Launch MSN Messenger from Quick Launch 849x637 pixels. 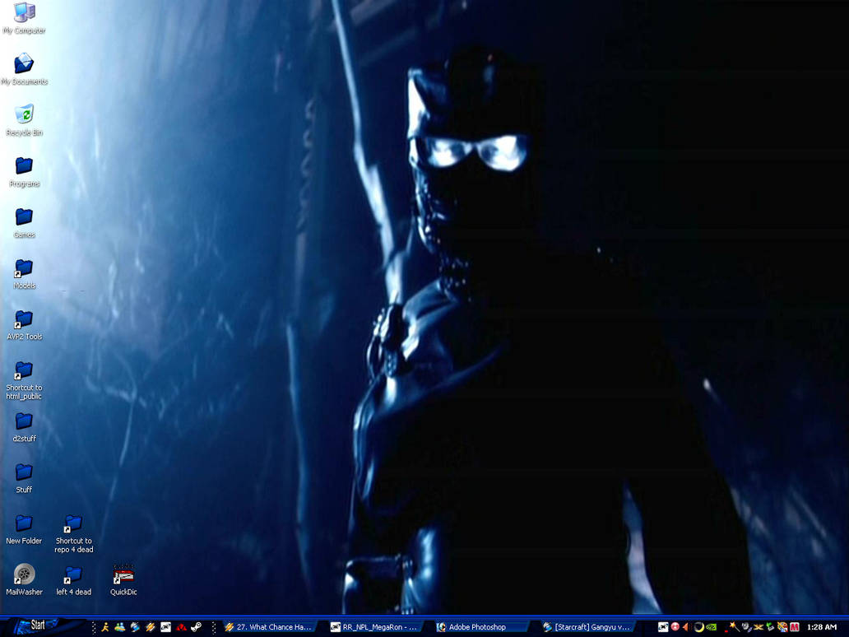[119, 627]
